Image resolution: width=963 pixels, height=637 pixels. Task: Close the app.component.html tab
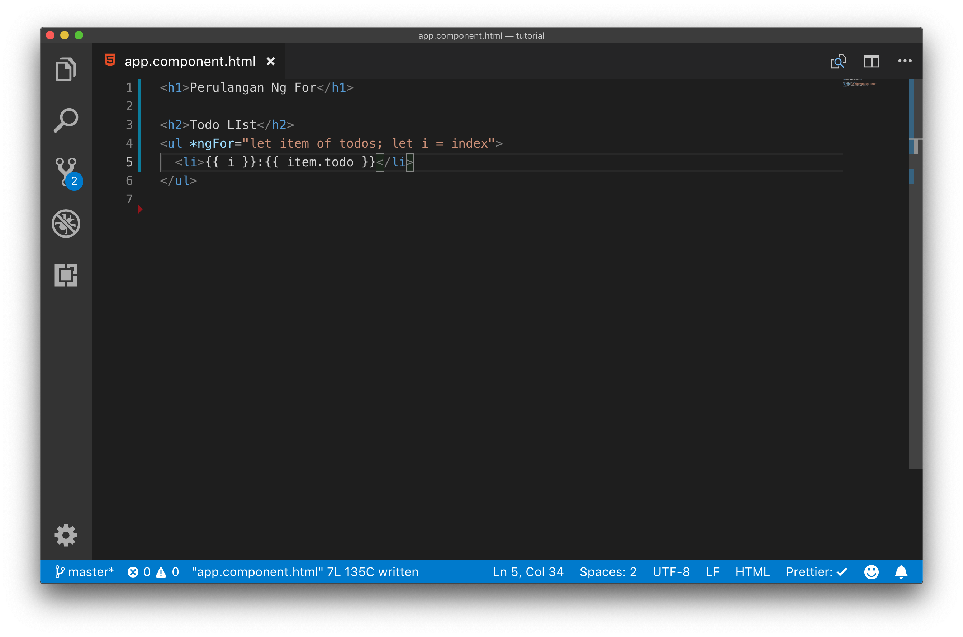tap(271, 61)
